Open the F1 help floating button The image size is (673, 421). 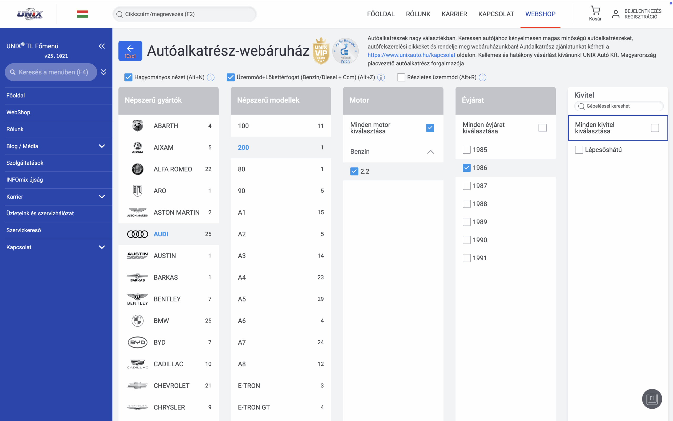click(651, 398)
